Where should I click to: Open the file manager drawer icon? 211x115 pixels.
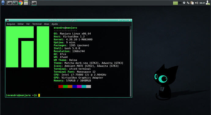coord(26,3)
